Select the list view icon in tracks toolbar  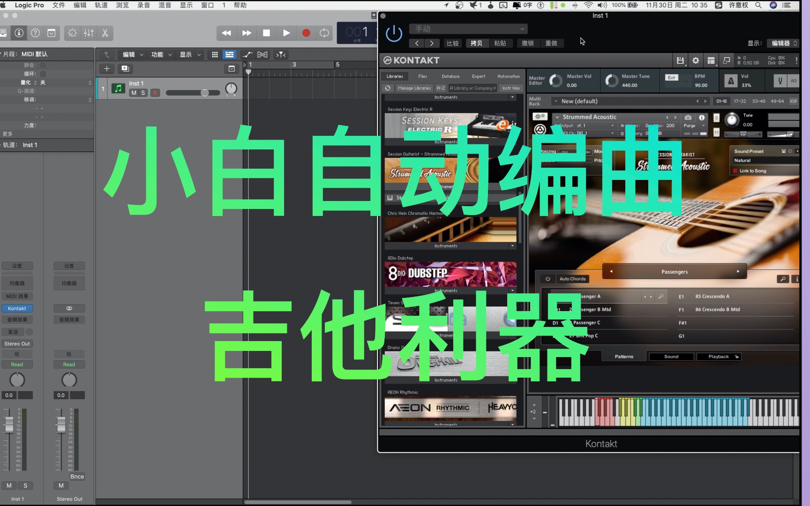point(229,54)
